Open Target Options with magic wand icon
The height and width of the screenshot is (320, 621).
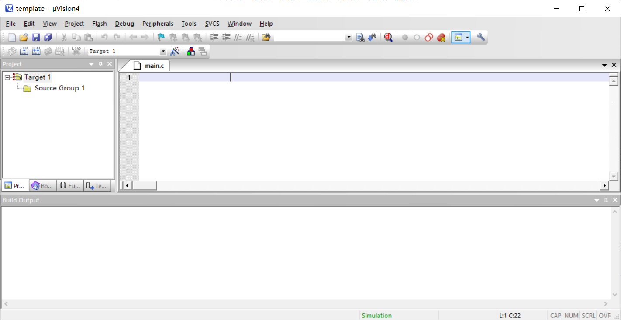tap(175, 51)
